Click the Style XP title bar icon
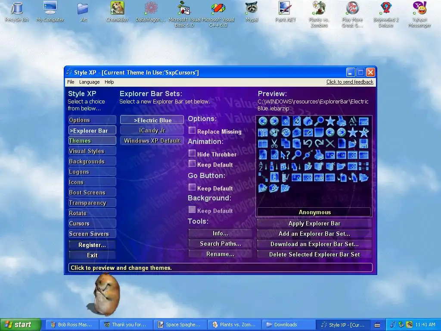 69,72
